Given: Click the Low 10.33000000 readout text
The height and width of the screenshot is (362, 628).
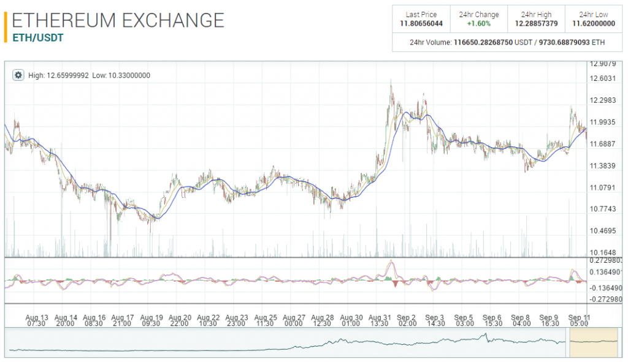Looking at the screenshot, I should point(121,75).
